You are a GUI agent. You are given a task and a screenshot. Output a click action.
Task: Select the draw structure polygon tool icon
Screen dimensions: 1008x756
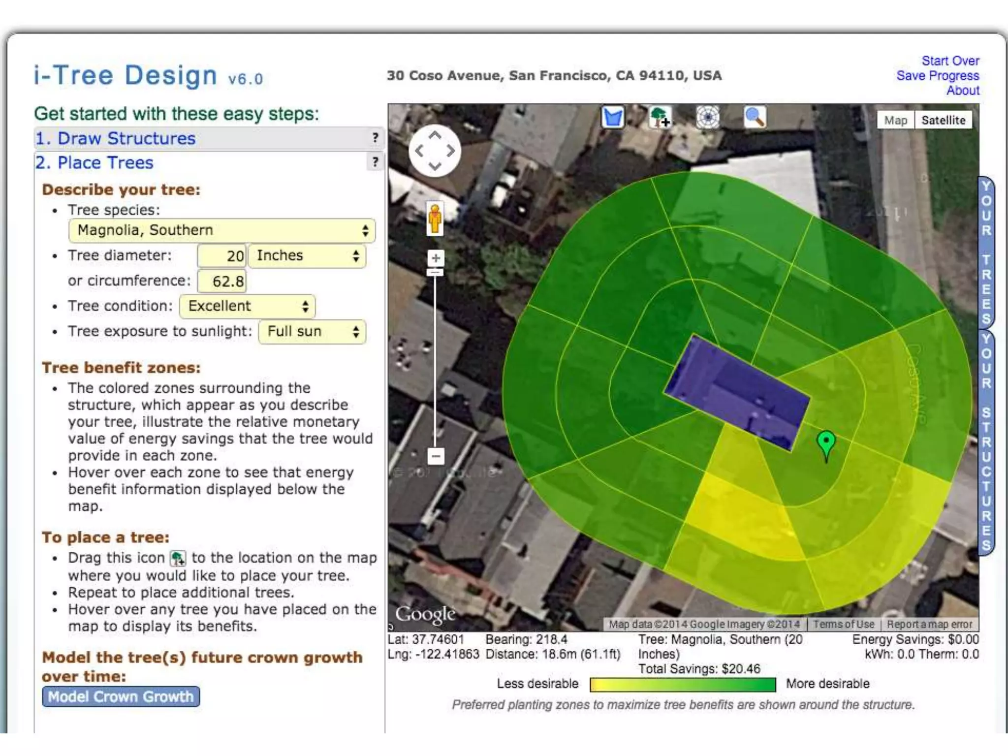click(x=613, y=117)
